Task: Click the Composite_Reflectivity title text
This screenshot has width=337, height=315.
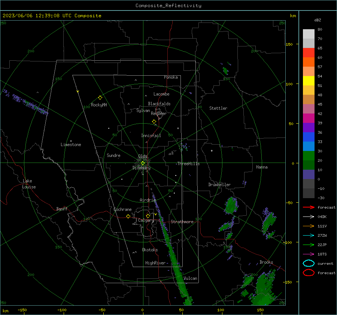Action: click(x=168, y=6)
